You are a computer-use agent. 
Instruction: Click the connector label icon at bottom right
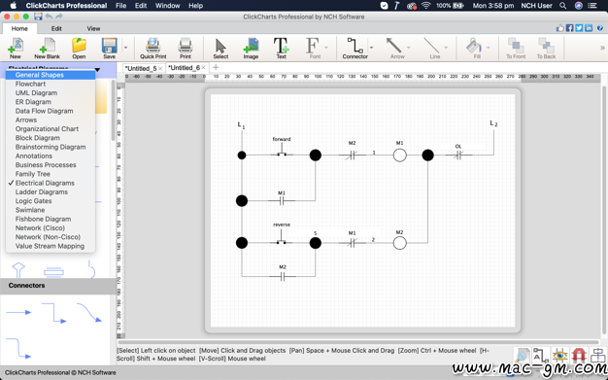[541, 355]
